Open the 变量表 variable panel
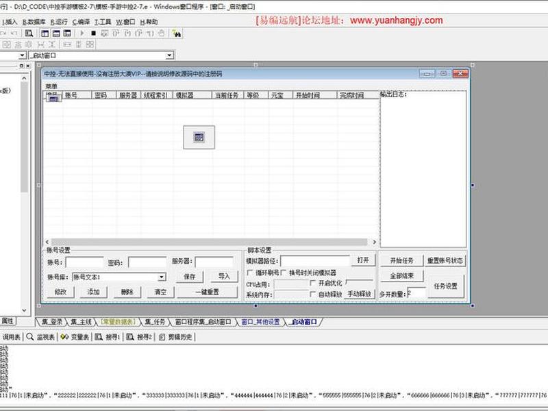Screen dimensions: 548x411 point(75,337)
